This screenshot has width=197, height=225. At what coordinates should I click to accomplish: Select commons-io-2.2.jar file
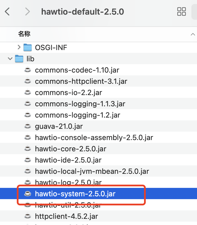pos(69,93)
